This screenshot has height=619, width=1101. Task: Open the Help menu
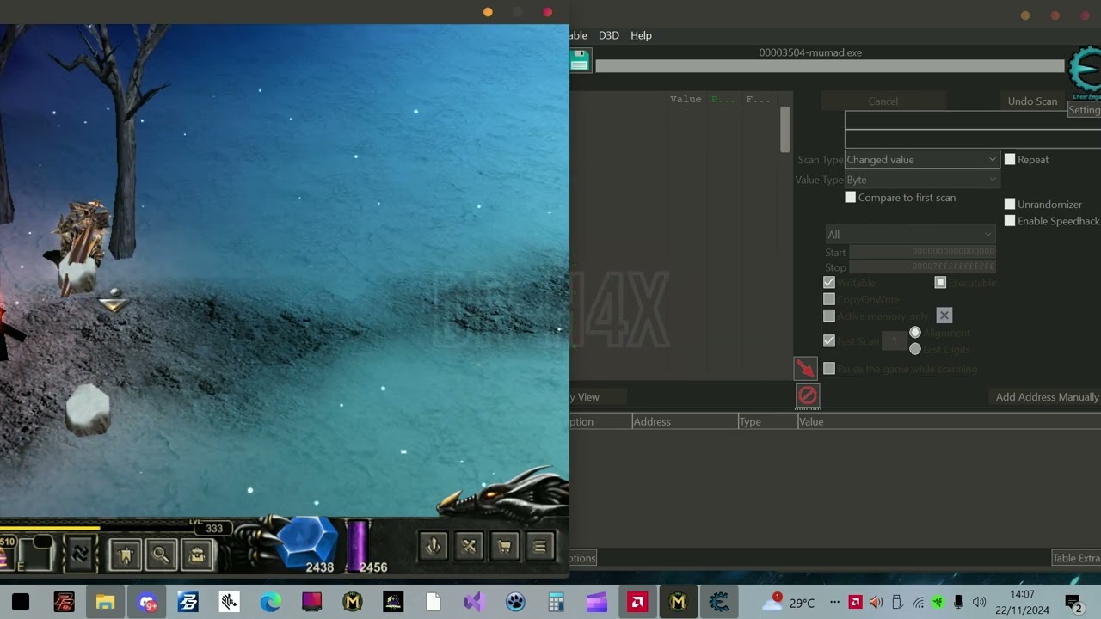pos(641,35)
